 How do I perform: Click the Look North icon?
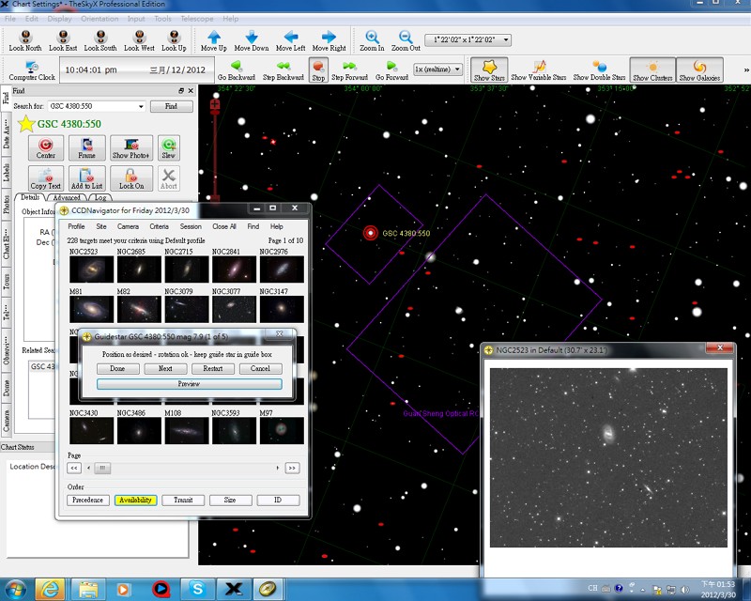coord(25,38)
